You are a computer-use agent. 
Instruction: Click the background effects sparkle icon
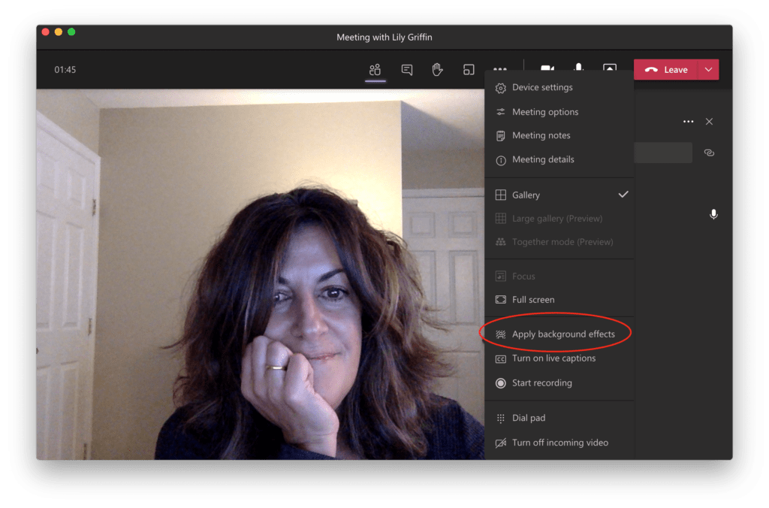pos(500,334)
